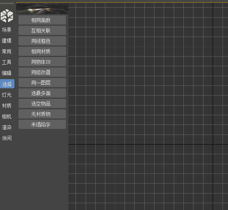This screenshot has height=210, width=228.
Task: Click the 相同面数 button
Action: (42, 20)
